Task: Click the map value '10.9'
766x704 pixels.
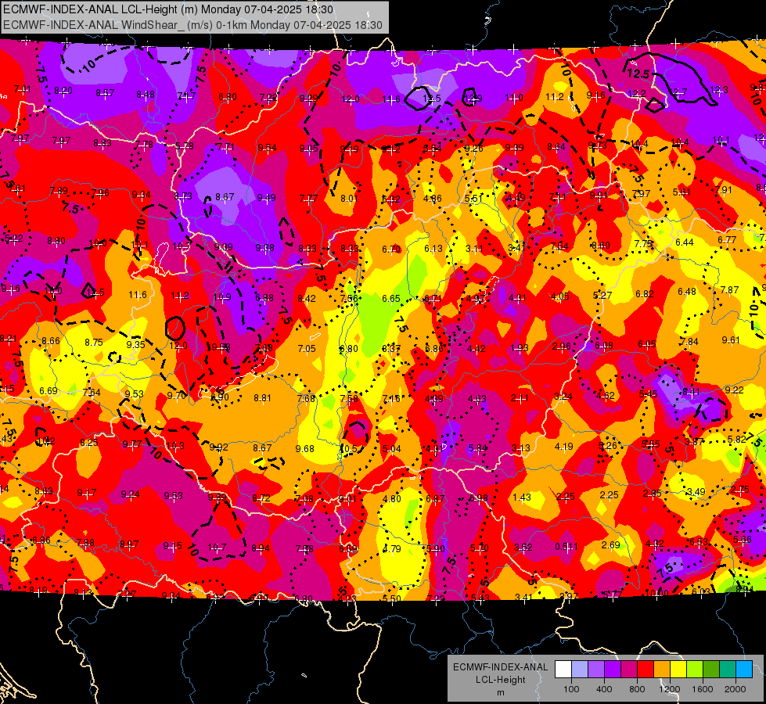Action: pos(221,296)
